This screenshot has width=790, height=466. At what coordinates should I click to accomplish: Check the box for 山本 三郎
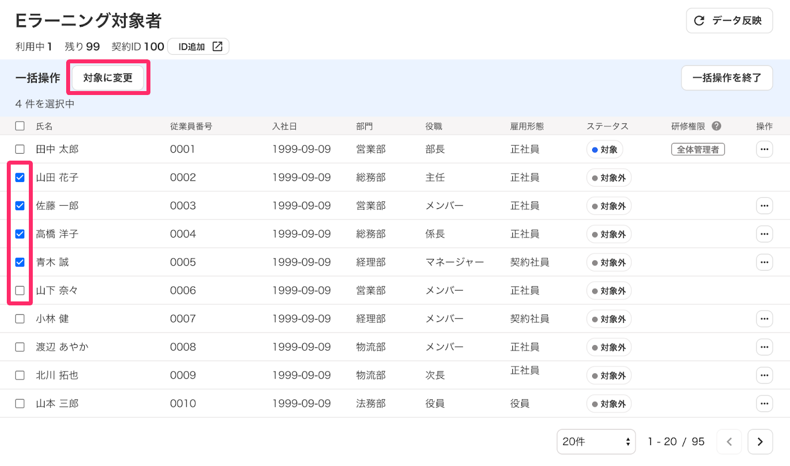click(20, 404)
